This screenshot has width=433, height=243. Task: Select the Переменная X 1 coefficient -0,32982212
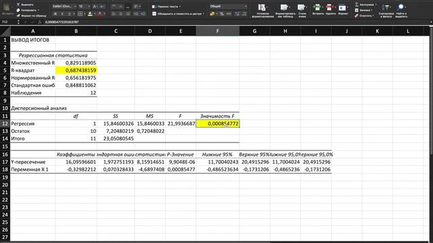pos(76,169)
